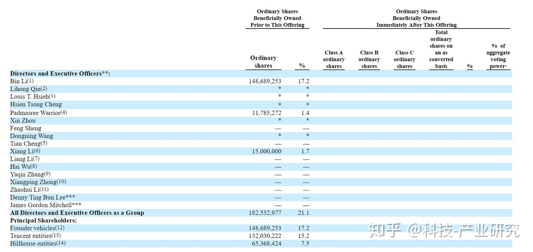Select the Class C ordinary shares header
The width and height of the screenshot is (533, 252).
[x=405, y=60]
